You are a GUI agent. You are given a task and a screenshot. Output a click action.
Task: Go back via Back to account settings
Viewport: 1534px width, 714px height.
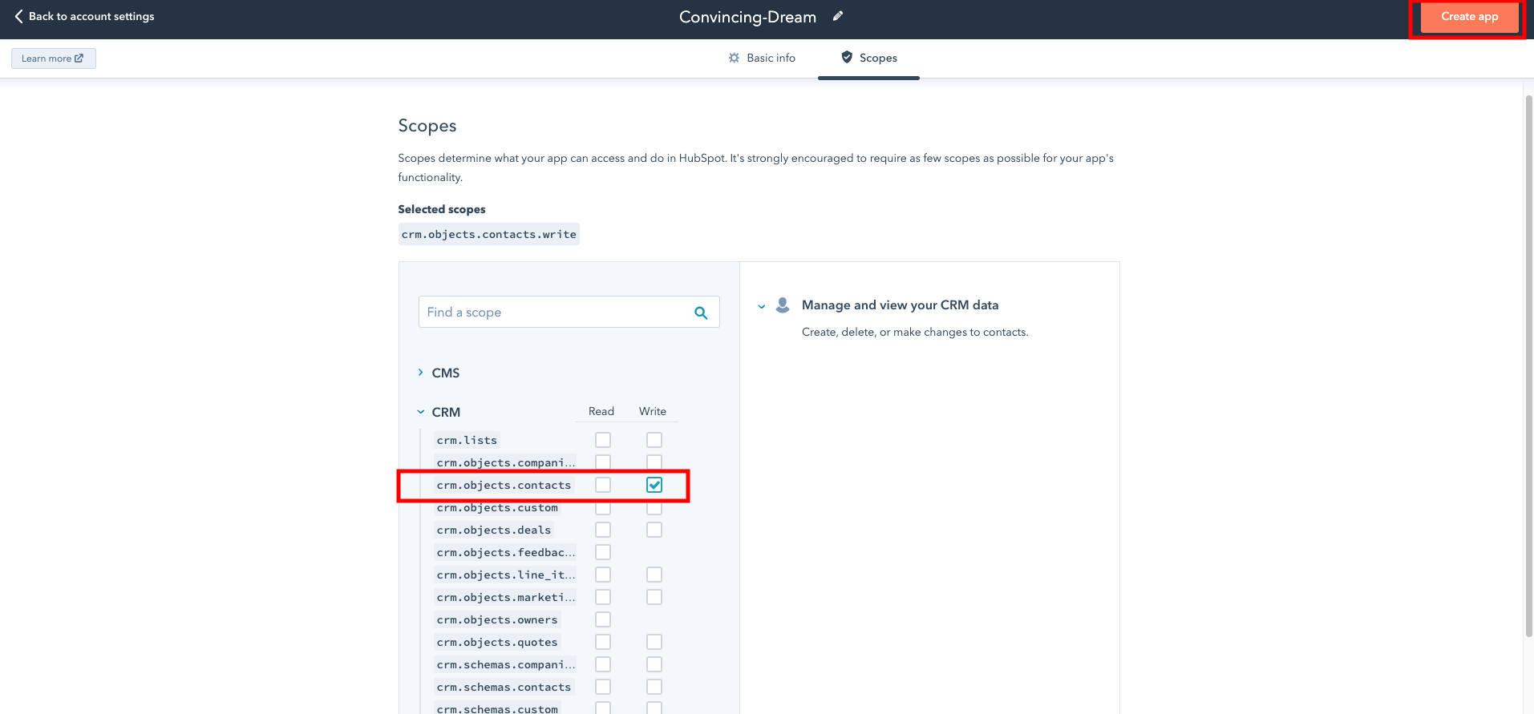coord(84,16)
